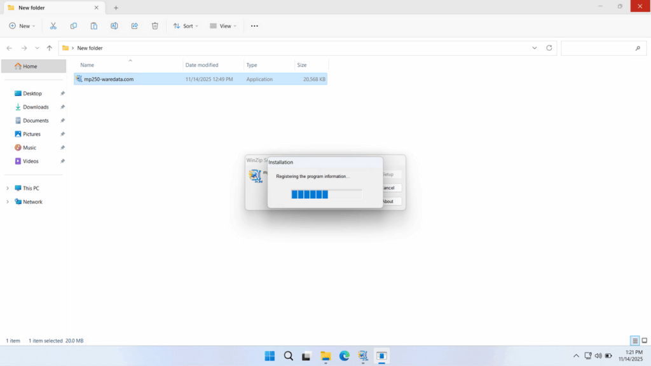Click the Cut icon in the toolbar
Screen dimensions: 651x366
coord(53,25)
